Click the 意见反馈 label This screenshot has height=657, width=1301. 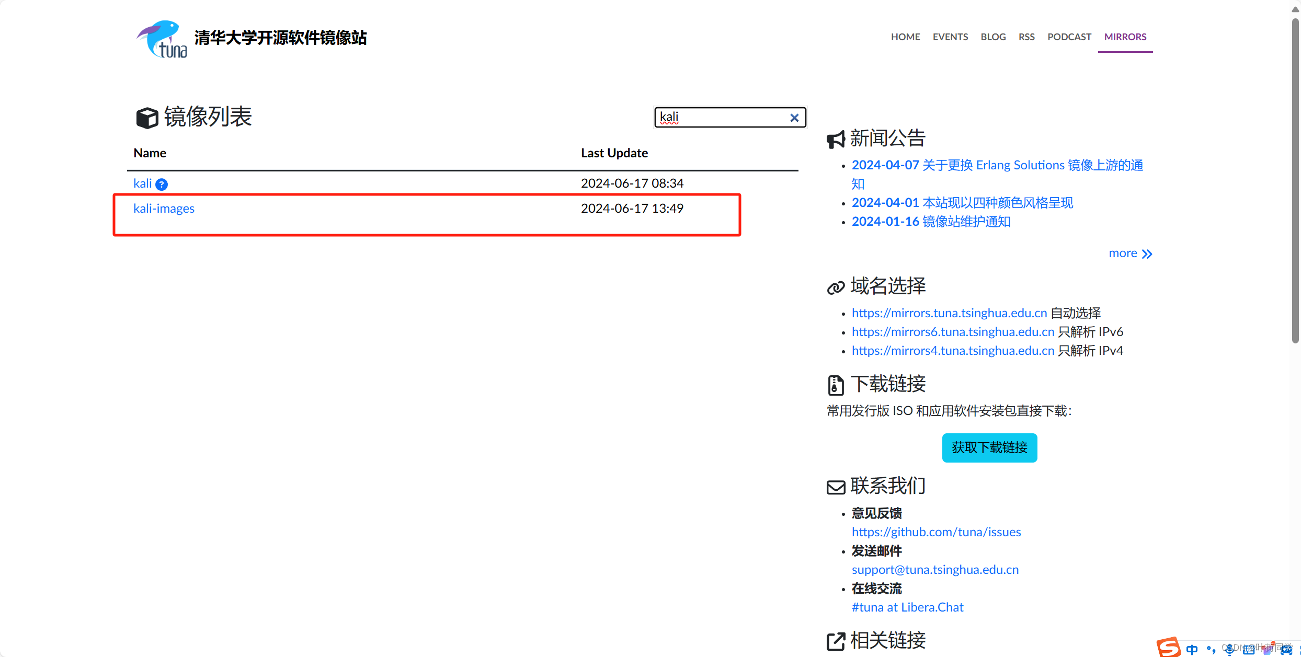pyautogui.click(x=877, y=513)
